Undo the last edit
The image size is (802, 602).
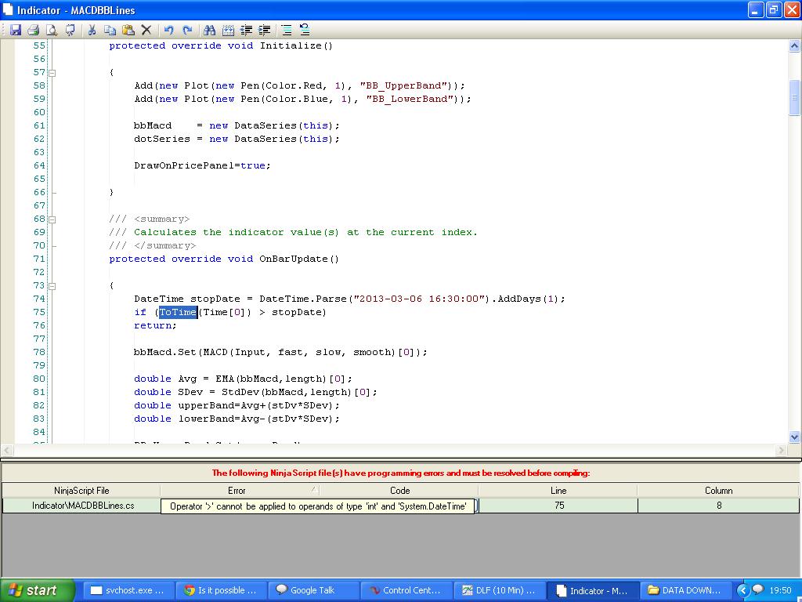pos(168,30)
